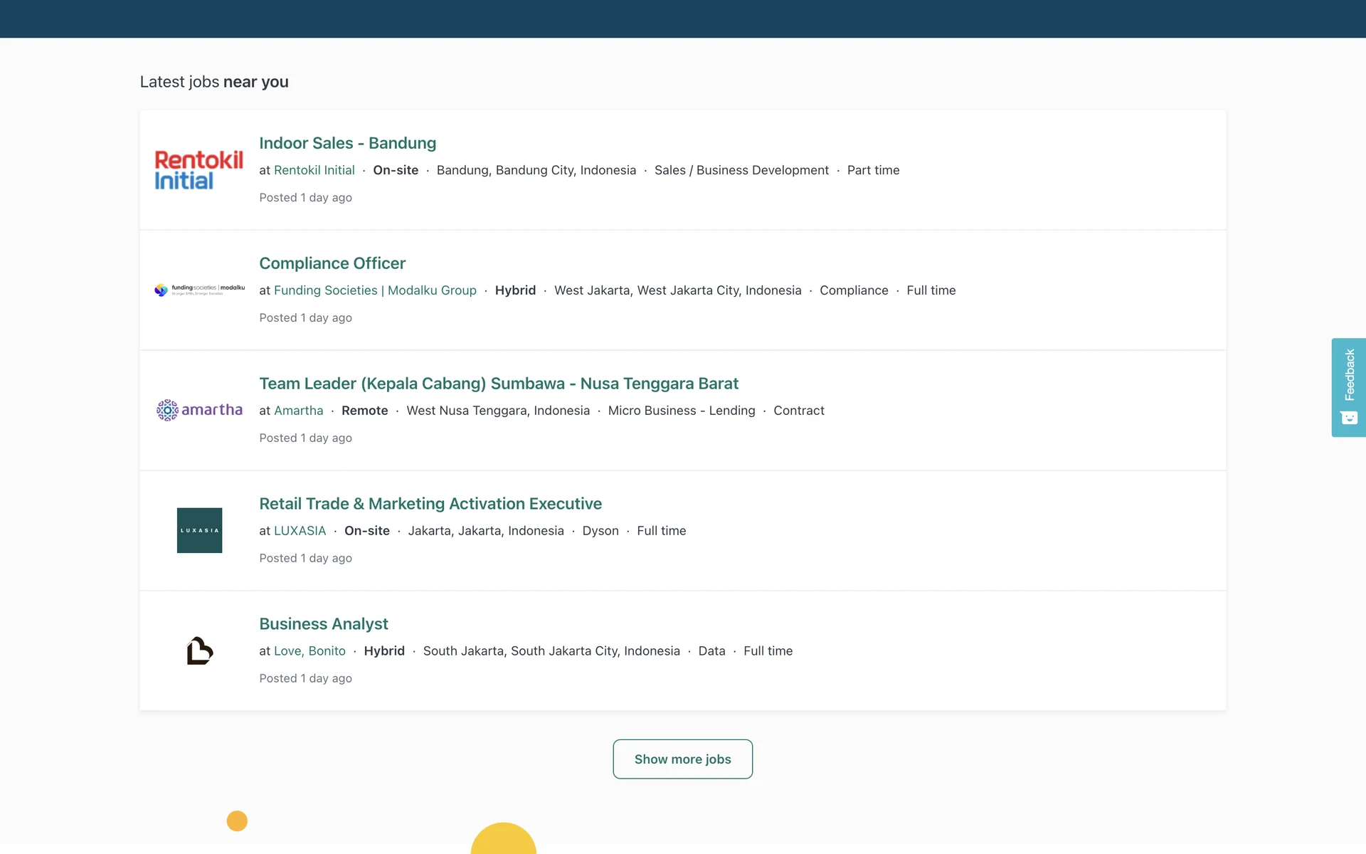Open Indoor Sales - Bandung job listing
Image resolution: width=1366 pixels, height=854 pixels.
347,143
